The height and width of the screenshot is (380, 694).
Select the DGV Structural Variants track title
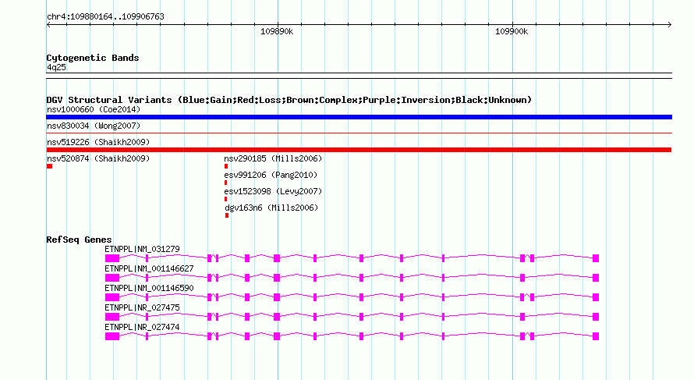tap(289, 100)
